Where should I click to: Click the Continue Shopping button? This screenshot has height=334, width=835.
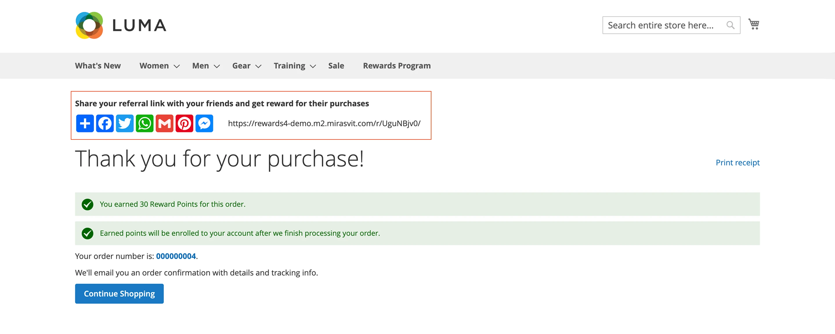119,294
